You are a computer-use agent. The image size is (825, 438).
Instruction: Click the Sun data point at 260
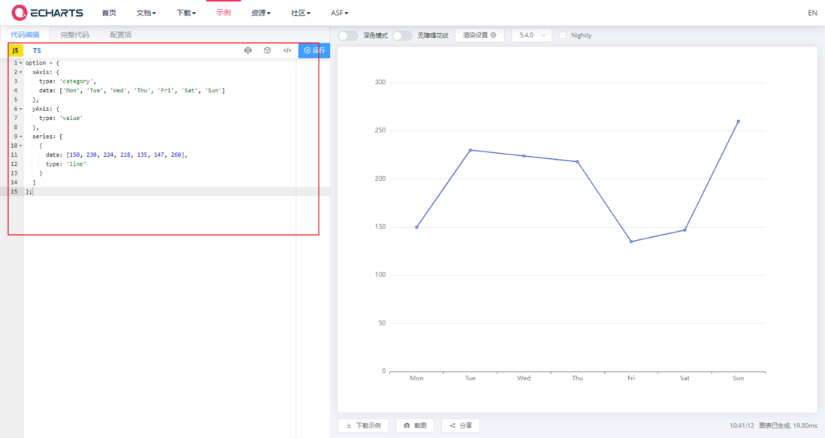tap(738, 121)
